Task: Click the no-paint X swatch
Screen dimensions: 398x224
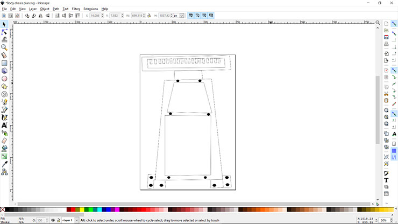Action: click(x=2, y=210)
